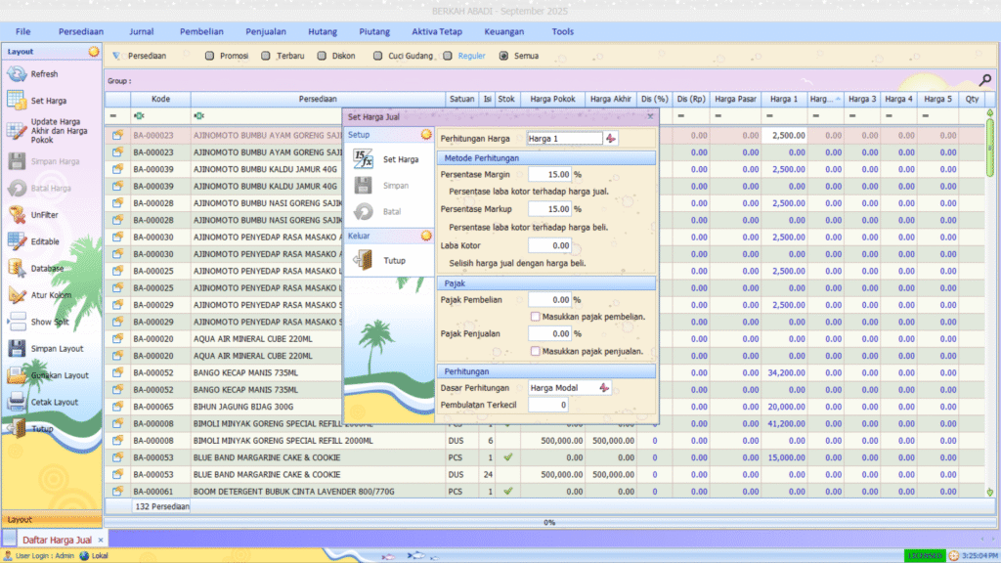
Task: Select the Promosi filter option
Action: [x=210, y=56]
